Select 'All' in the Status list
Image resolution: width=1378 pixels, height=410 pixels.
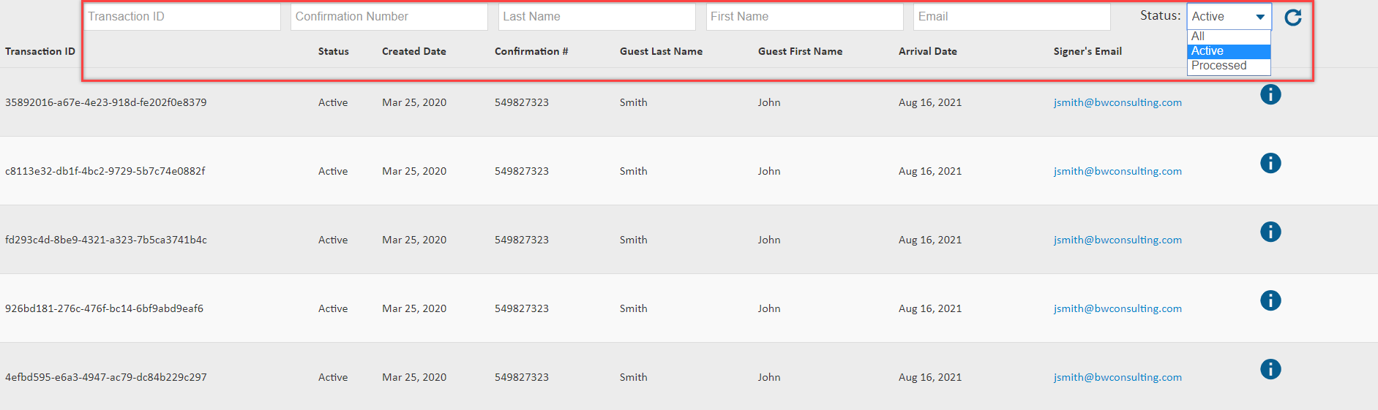[1229, 37]
